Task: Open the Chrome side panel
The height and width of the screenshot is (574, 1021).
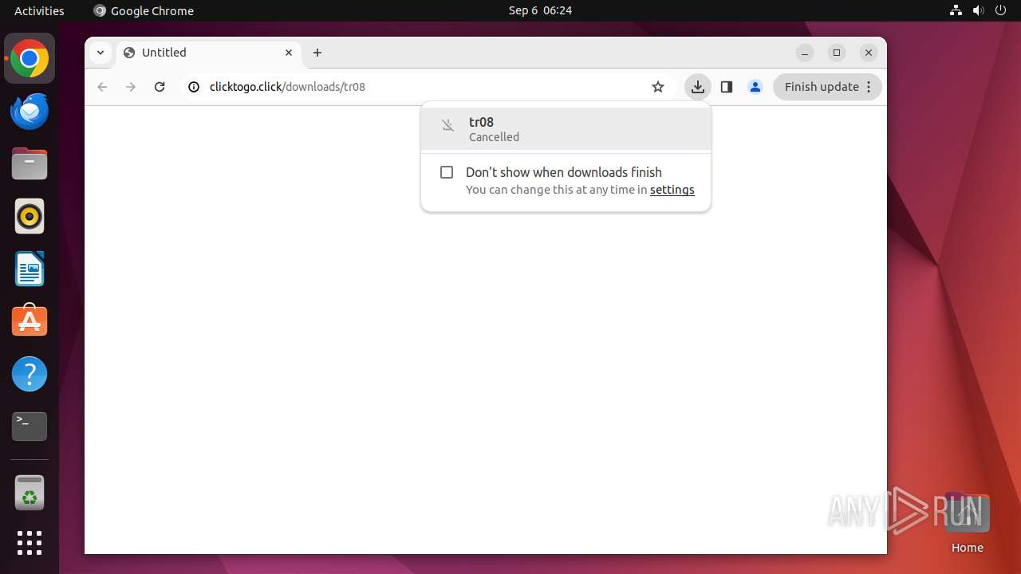Action: coord(726,87)
